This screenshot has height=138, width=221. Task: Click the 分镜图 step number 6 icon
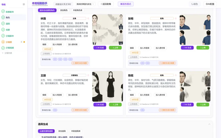(x=3, y=42)
